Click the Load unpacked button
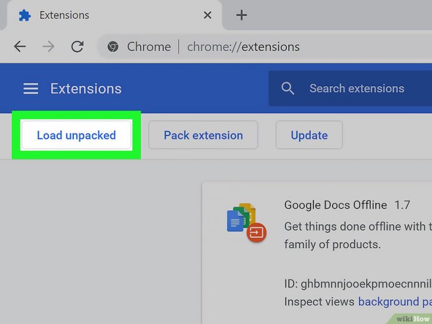 (x=76, y=135)
